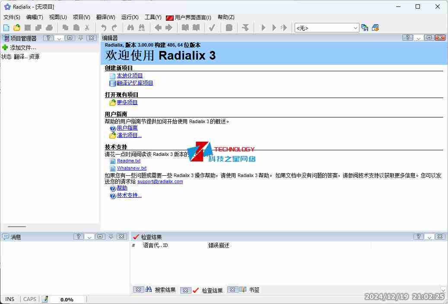This screenshot has width=448, height=304.
Task: Toggle the pin on the 项目管理器 panel
Action: (x=80, y=38)
